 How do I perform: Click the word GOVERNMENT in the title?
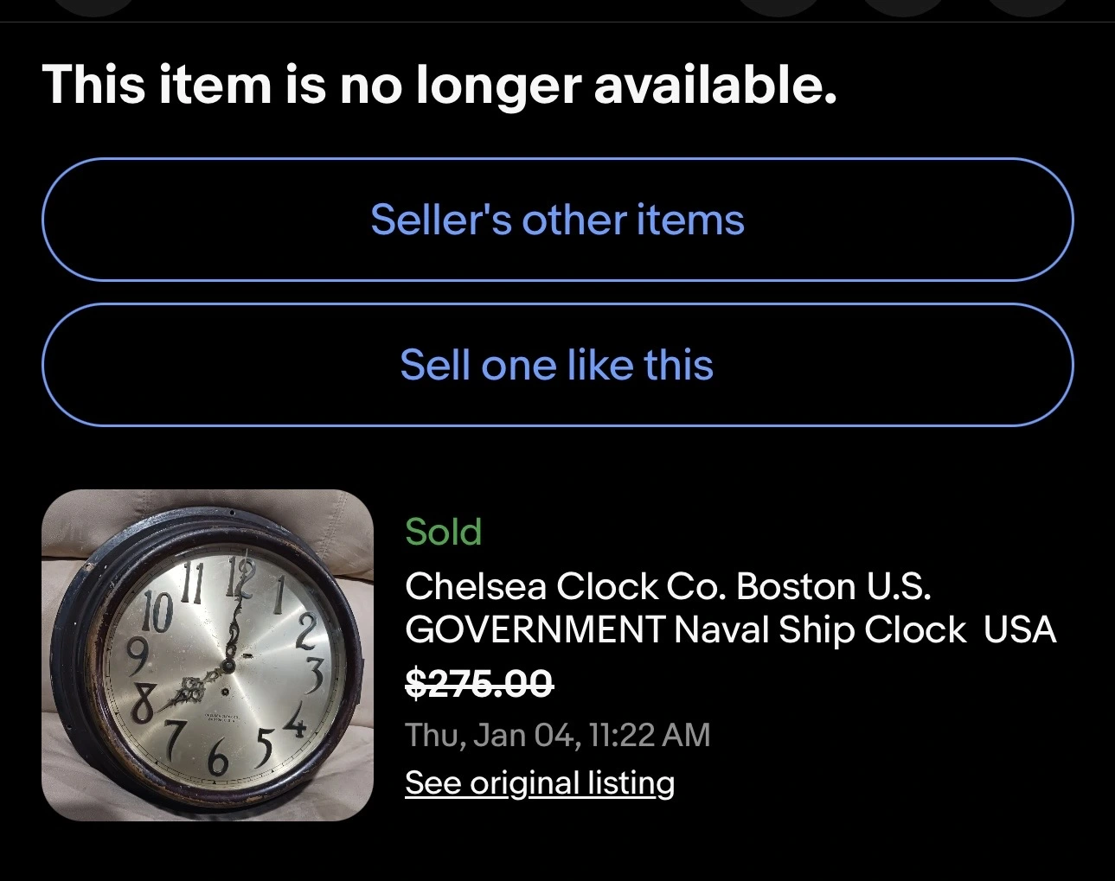coord(535,629)
